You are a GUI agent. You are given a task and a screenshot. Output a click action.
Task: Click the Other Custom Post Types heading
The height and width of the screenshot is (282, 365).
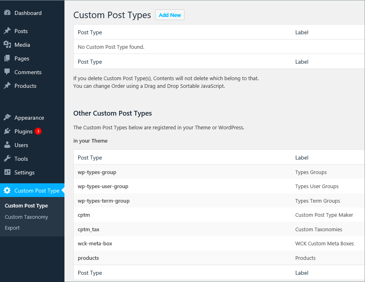[x=112, y=113]
